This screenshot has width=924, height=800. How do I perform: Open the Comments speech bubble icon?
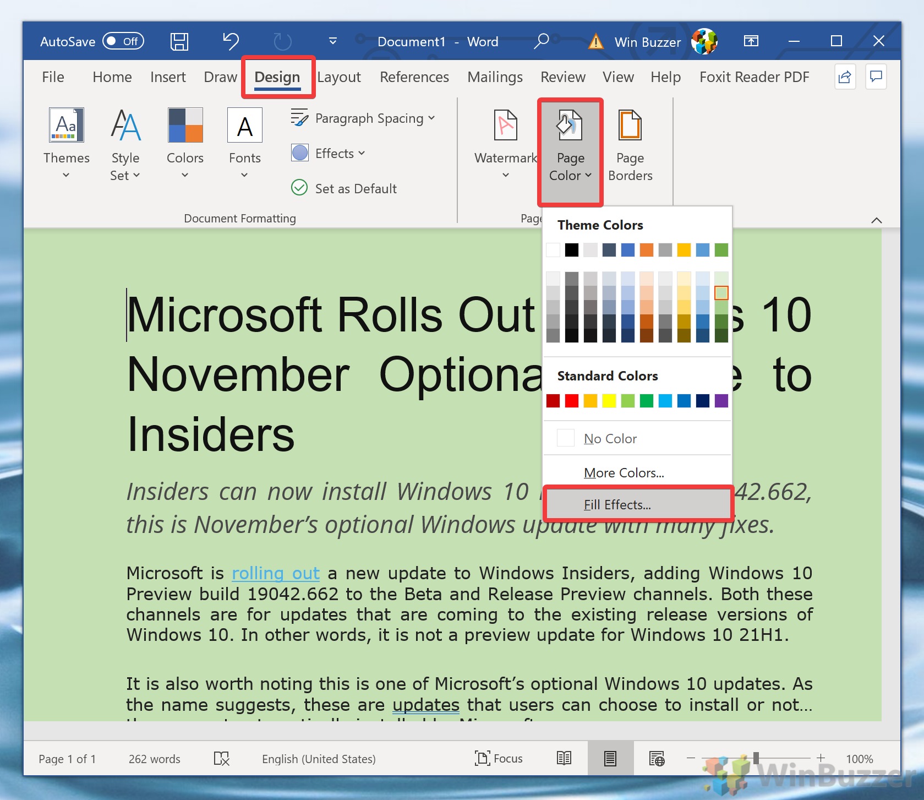876,77
